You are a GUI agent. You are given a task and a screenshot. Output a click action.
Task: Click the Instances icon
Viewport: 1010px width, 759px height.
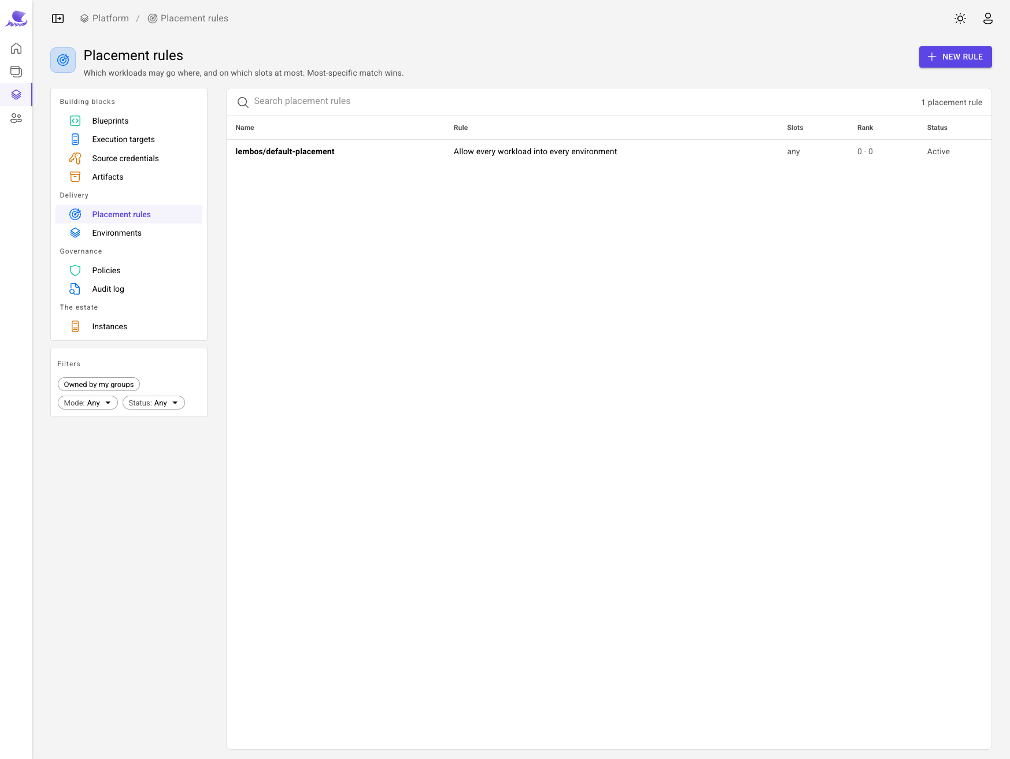click(x=75, y=326)
